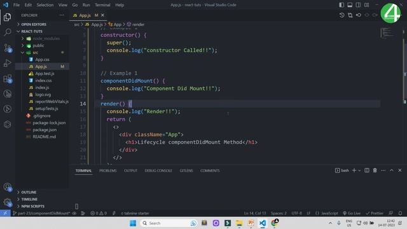Click the Explorer more actions ellipsis
The height and width of the screenshot is (229, 407).
click(x=62, y=15)
